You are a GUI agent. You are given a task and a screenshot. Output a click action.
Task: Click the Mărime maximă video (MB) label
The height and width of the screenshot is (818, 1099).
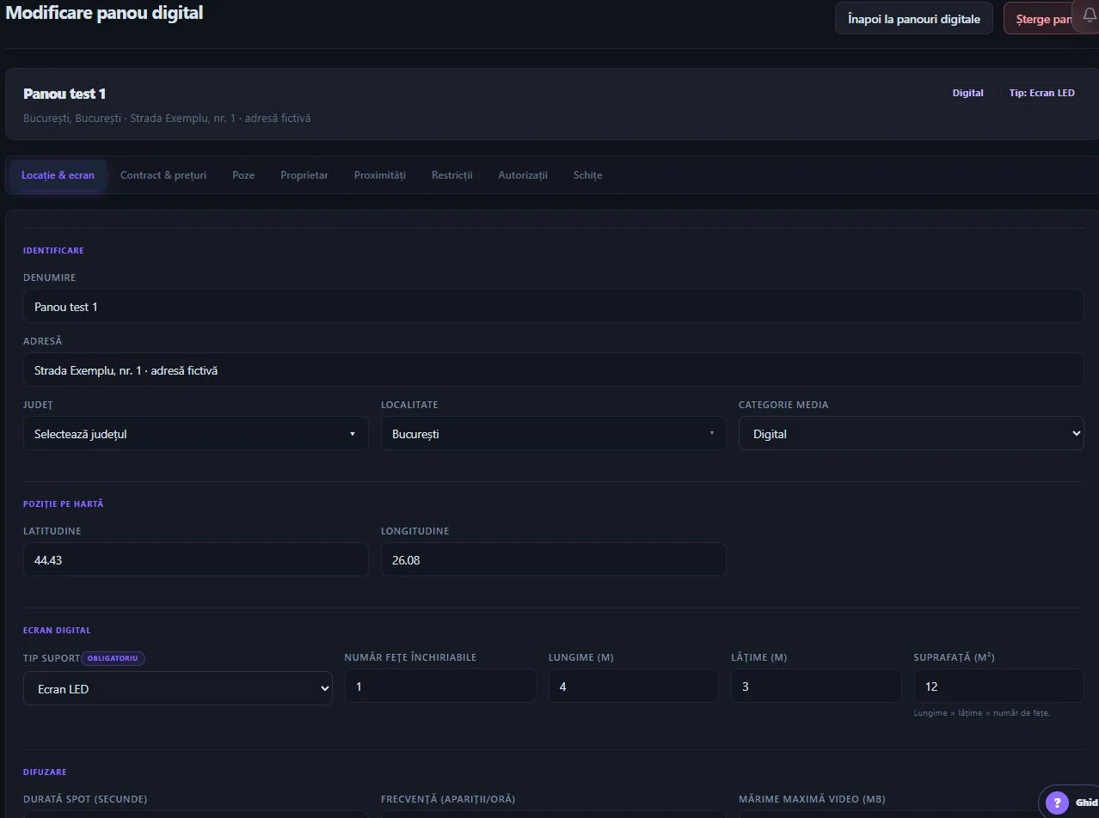tap(812, 799)
